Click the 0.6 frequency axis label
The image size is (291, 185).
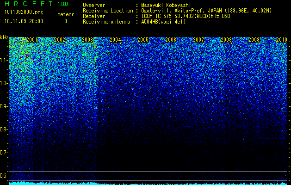pyautogui.click(x=4, y=176)
